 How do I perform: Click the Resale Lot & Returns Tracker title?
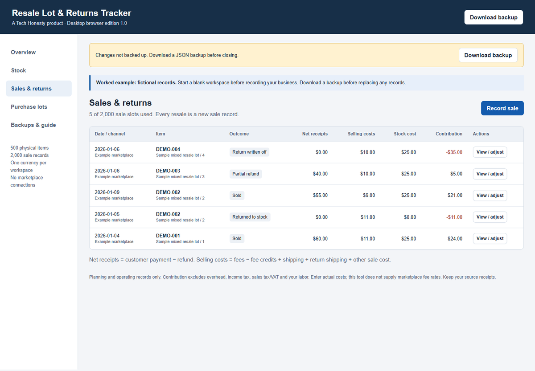click(71, 13)
